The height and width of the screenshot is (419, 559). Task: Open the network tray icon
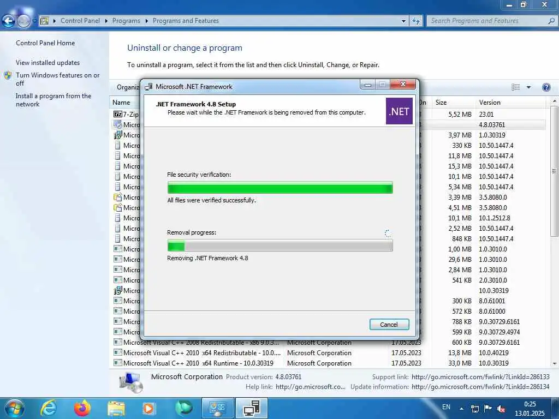(x=475, y=409)
